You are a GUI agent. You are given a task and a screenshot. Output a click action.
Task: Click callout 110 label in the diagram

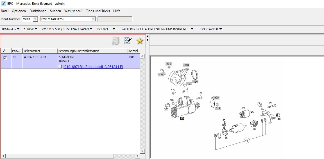pyautogui.click(x=187, y=65)
